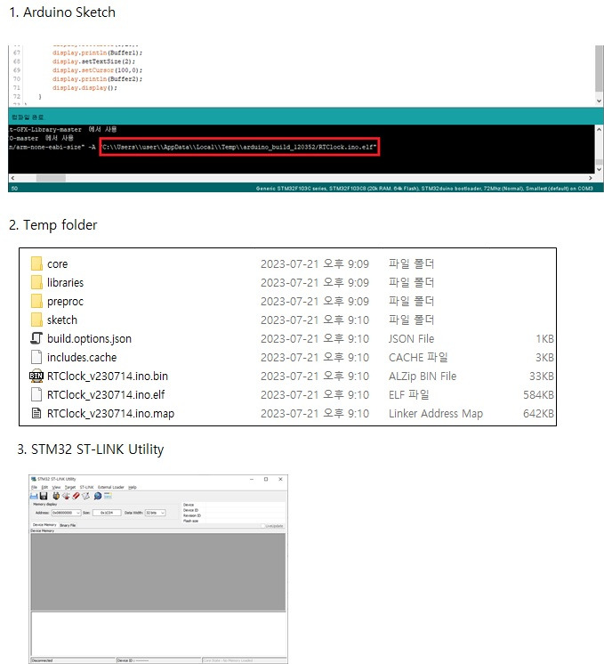
Task: Click the Save floppy disk icon in ST-LINK
Action: point(44,496)
